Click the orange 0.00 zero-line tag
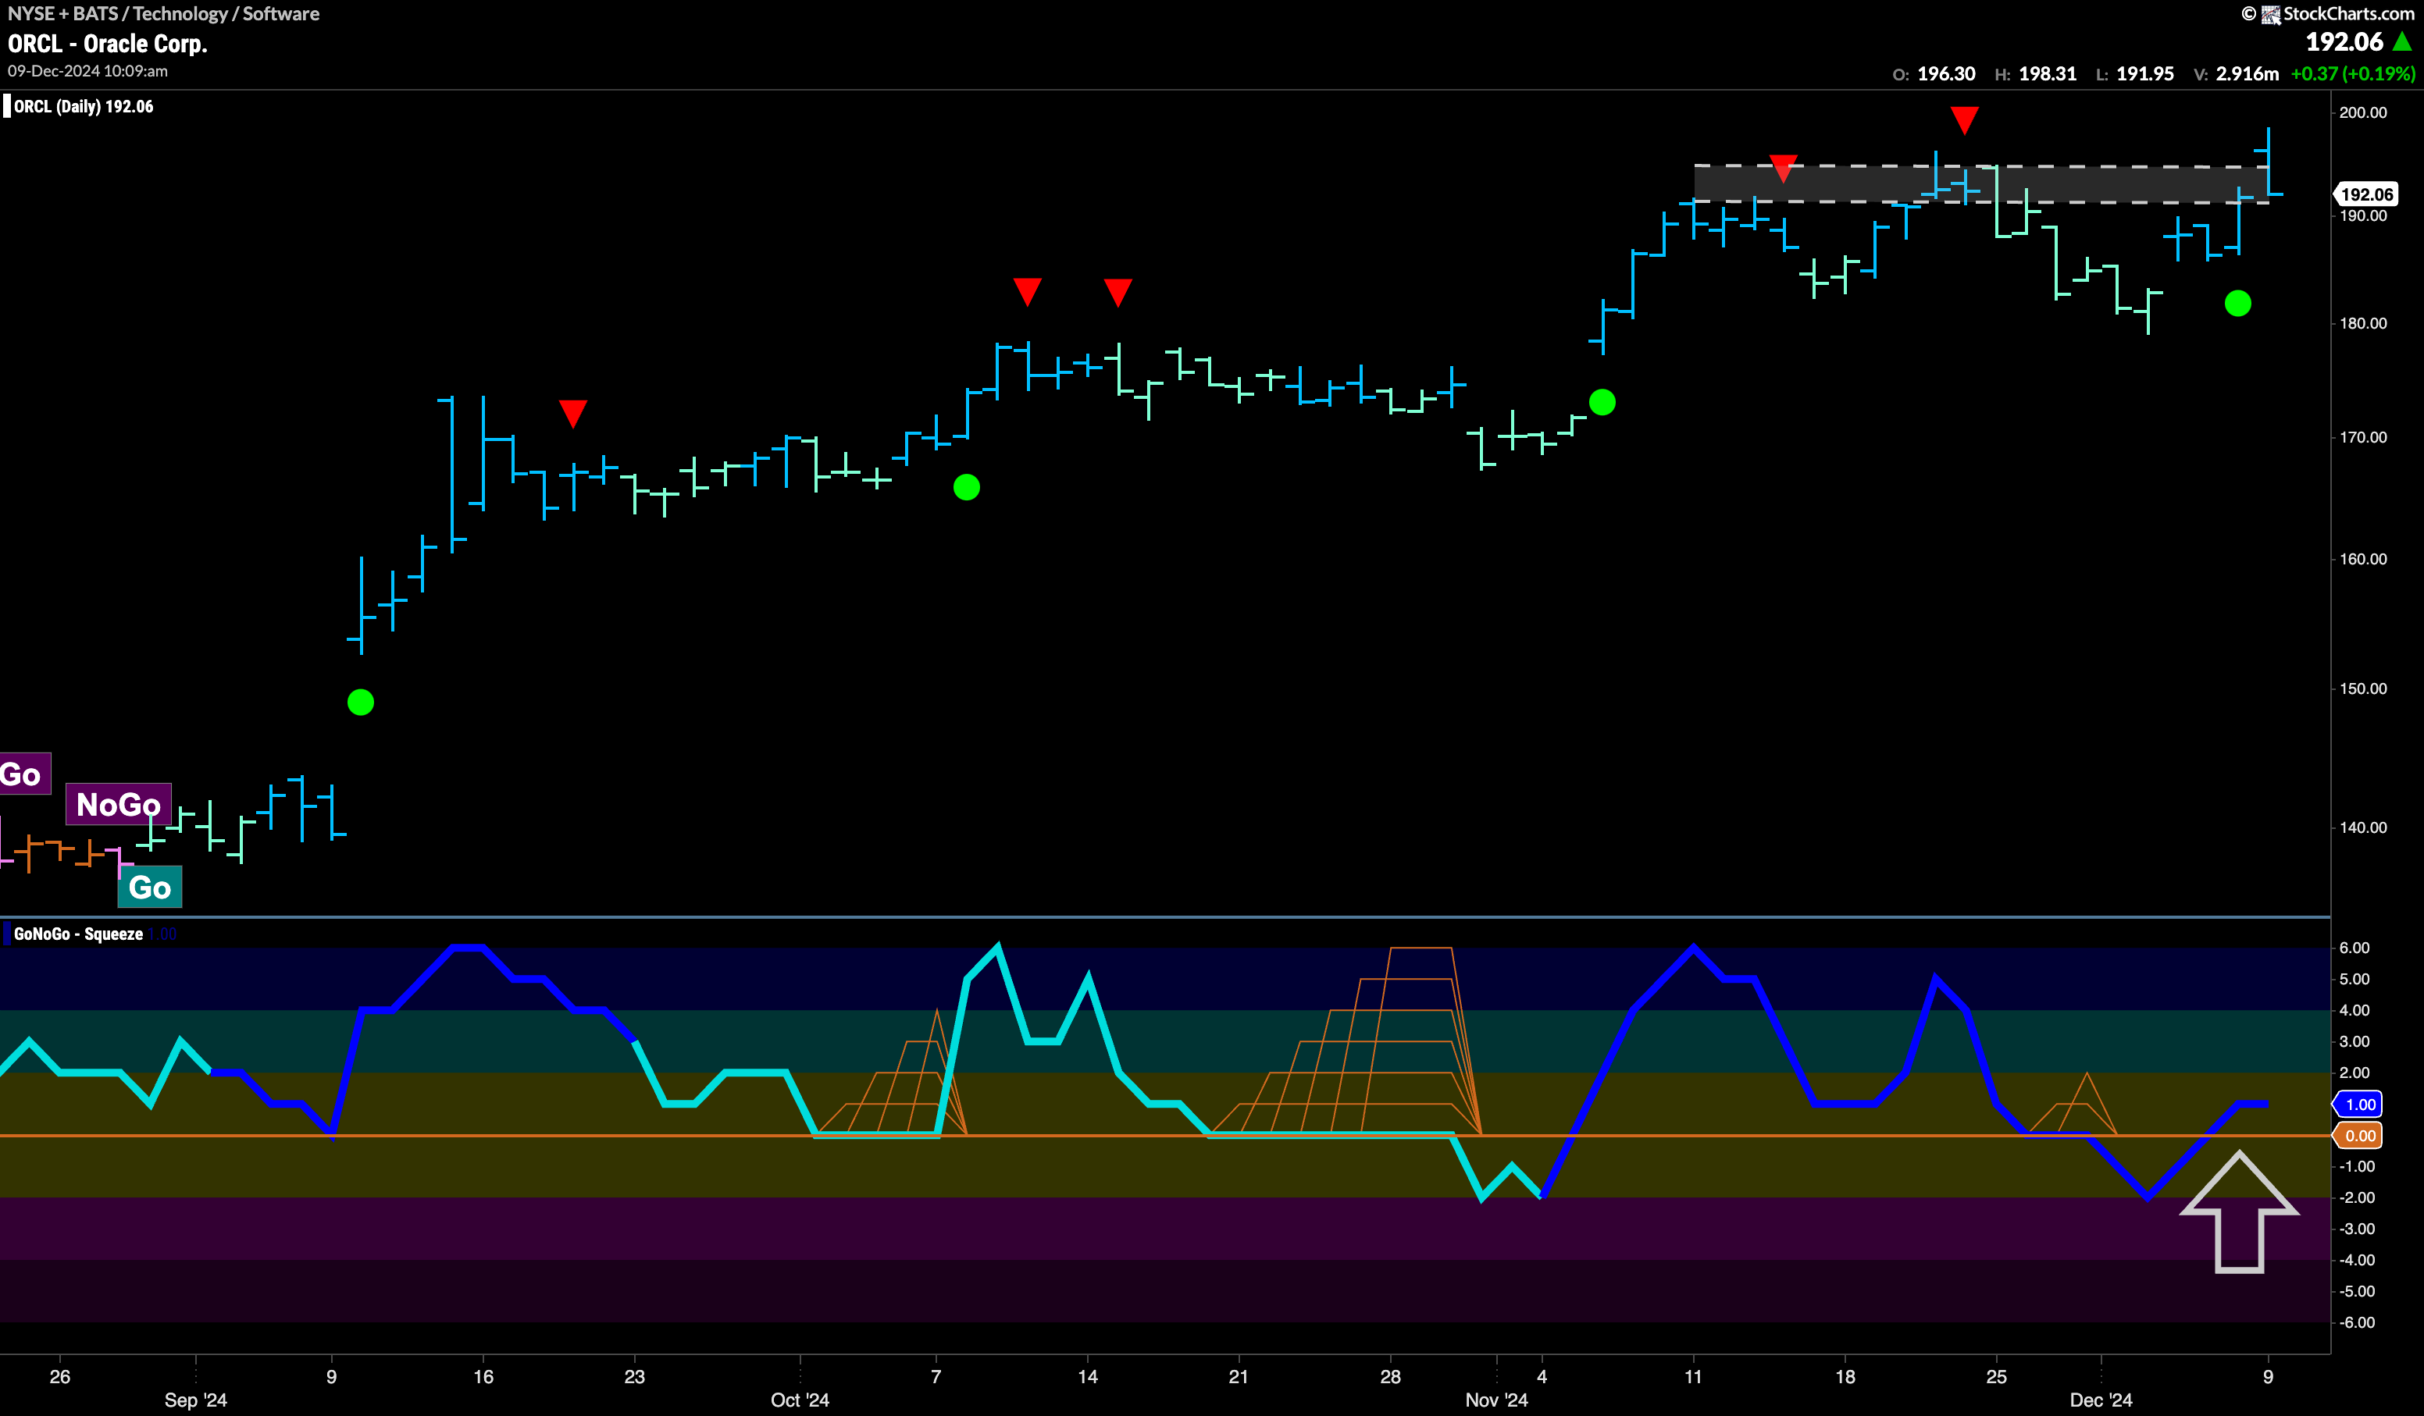The height and width of the screenshot is (1416, 2424). coord(2358,1135)
